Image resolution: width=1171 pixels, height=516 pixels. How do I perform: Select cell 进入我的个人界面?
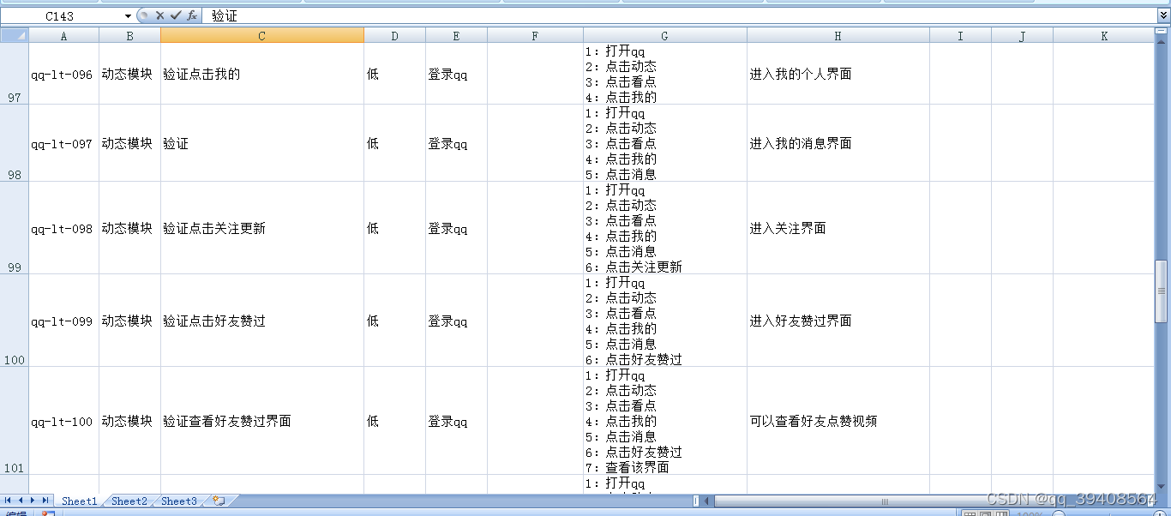coord(838,74)
